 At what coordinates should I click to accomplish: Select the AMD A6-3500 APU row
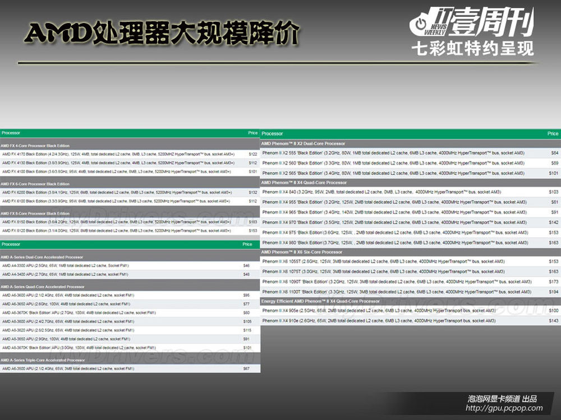[x=130, y=368]
